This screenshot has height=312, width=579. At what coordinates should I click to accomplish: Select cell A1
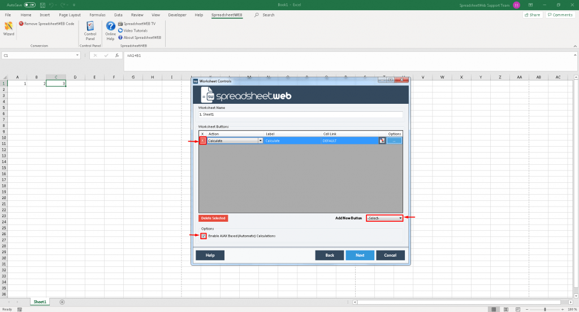point(18,84)
